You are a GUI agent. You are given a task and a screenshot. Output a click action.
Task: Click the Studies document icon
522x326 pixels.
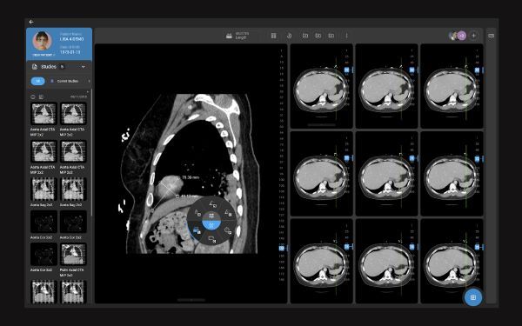34,67
